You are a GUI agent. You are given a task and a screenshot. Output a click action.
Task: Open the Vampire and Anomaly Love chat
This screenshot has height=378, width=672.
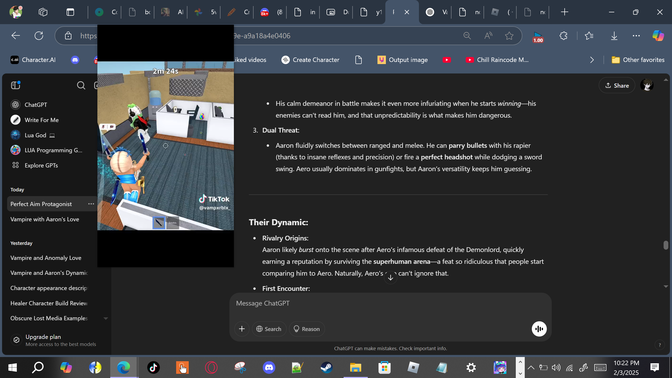46,258
